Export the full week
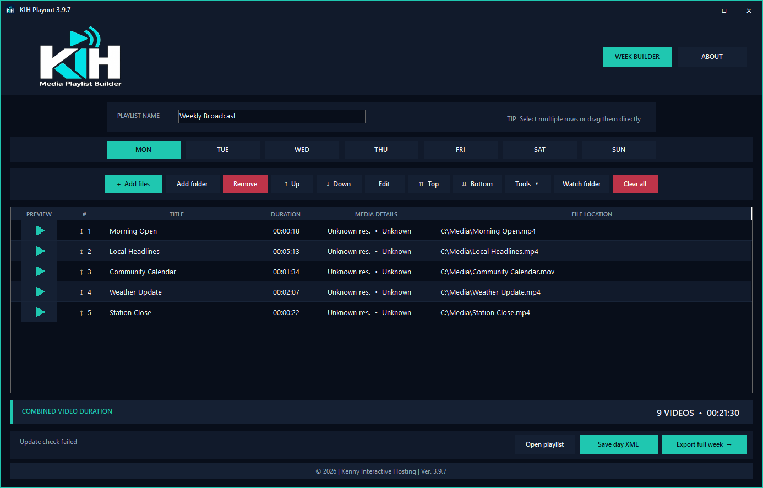 (x=705, y=444)
